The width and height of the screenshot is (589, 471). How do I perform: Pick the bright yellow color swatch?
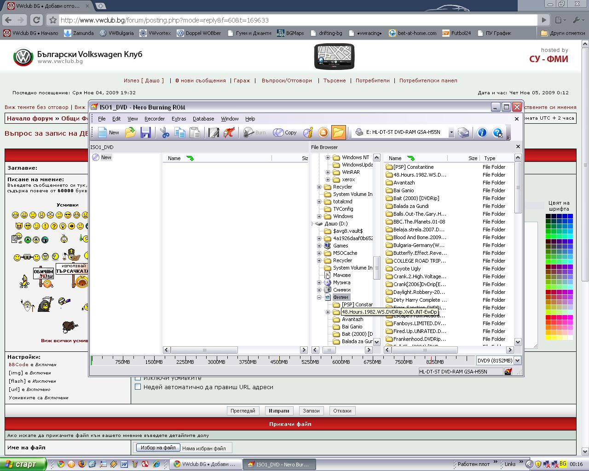point(549,338)
